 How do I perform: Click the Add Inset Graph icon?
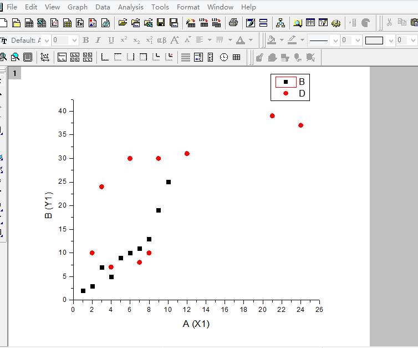[156, 57]
